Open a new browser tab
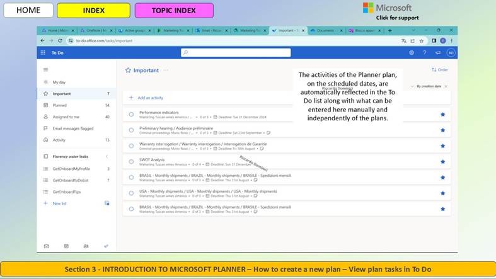This screenshot has height=279, width=496. (389, 30)
